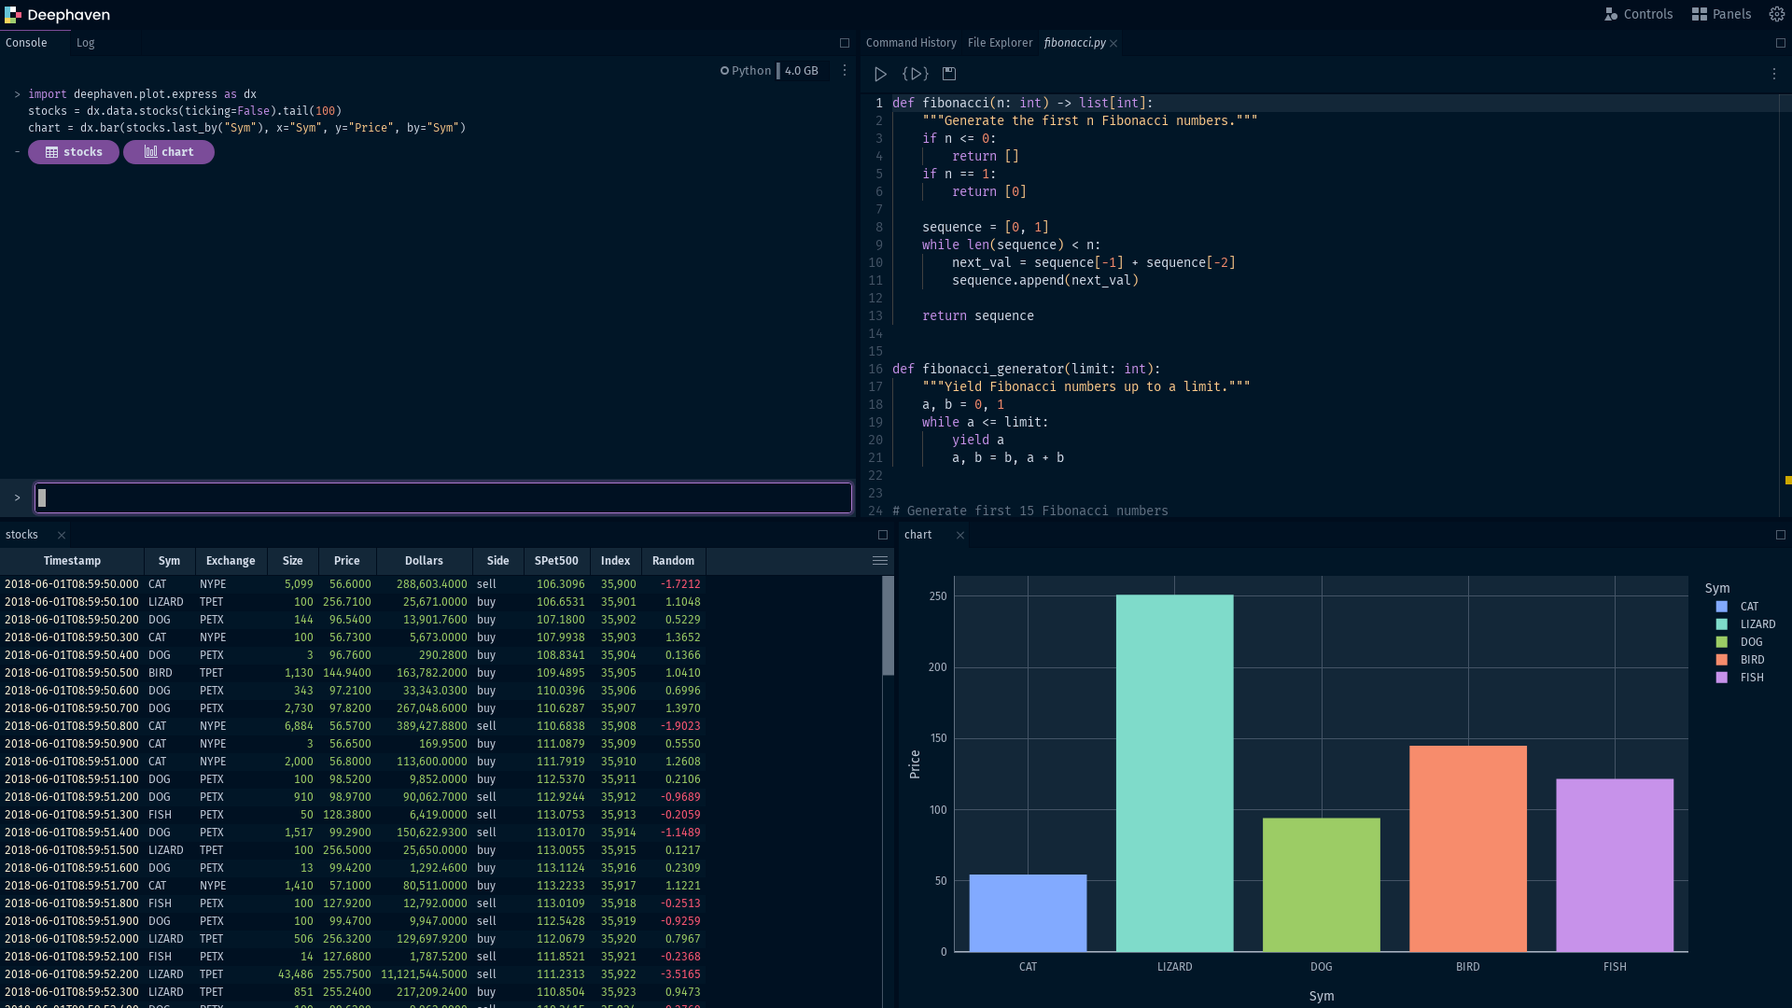Image resolution: width=1792 pixels, height=1008 pixels.
Task: Open console options kebab menu
Action: (x=845, y=71)
